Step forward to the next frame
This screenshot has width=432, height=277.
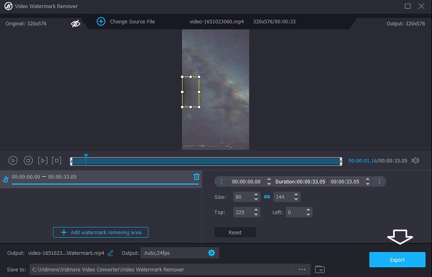(x=43, y=161)
